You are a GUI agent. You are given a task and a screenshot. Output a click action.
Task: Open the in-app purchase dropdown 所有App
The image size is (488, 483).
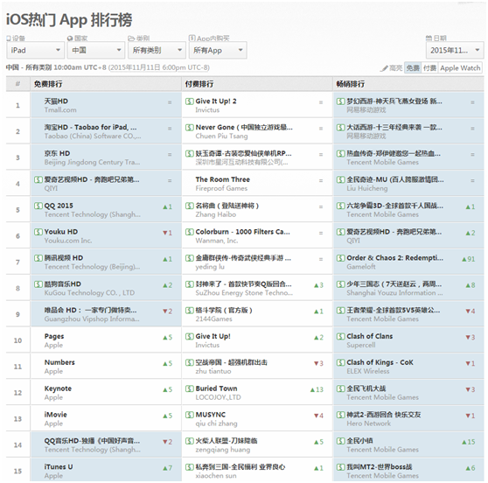click(218, 50)
